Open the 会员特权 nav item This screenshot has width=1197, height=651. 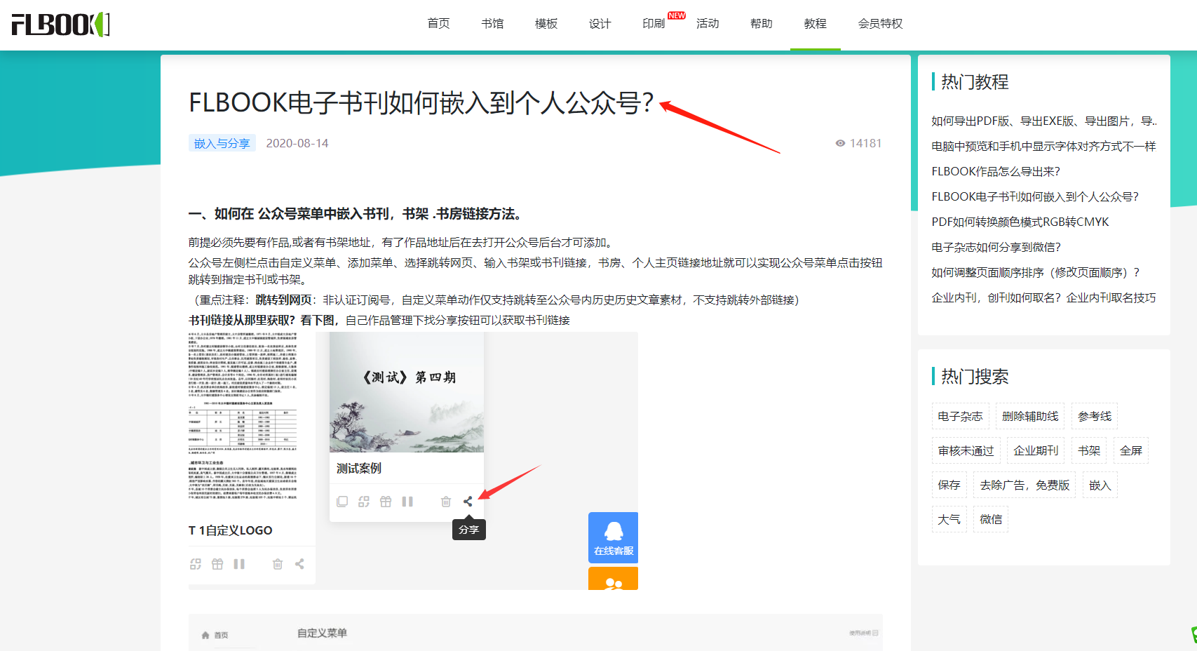881,24
